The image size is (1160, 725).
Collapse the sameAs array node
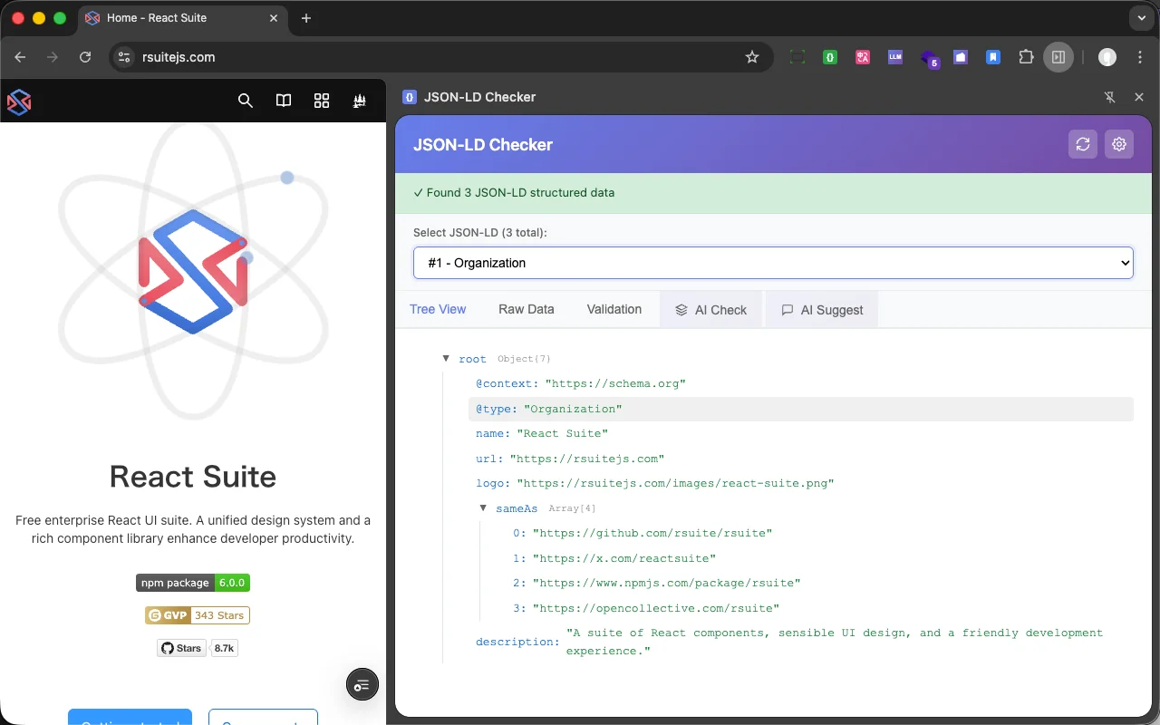coord(484,508)
